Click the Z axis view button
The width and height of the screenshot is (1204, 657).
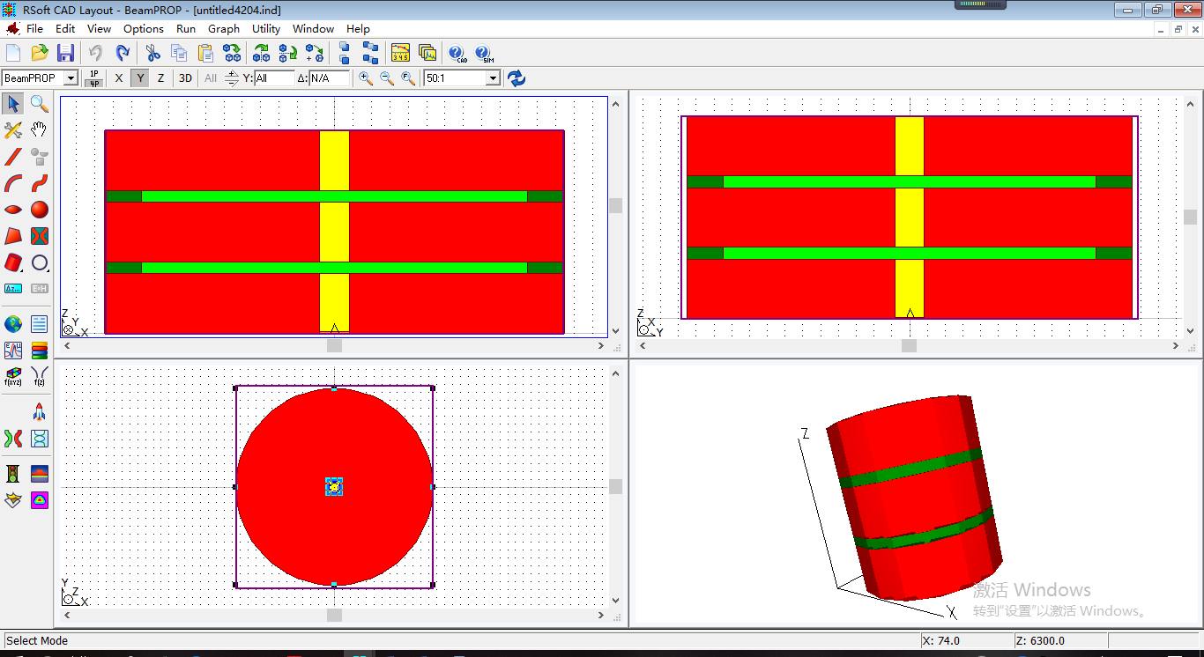(160, 78)
